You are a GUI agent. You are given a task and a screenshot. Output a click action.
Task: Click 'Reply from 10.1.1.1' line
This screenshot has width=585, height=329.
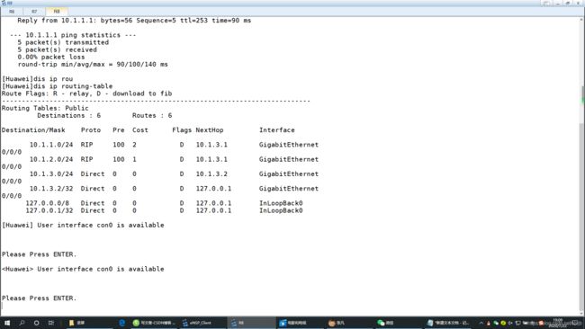pos(134,21)
